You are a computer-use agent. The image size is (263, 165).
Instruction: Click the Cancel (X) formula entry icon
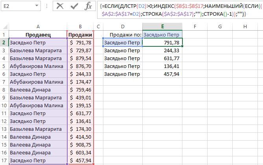click(x=60, y=6)
